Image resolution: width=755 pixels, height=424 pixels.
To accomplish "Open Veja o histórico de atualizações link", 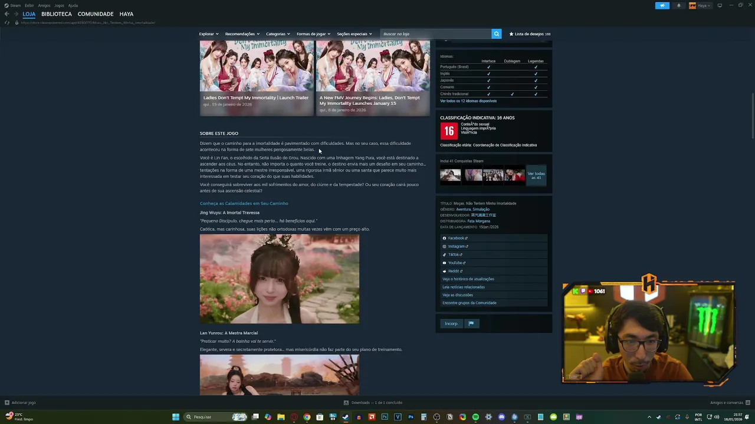I will click(468, 279).
